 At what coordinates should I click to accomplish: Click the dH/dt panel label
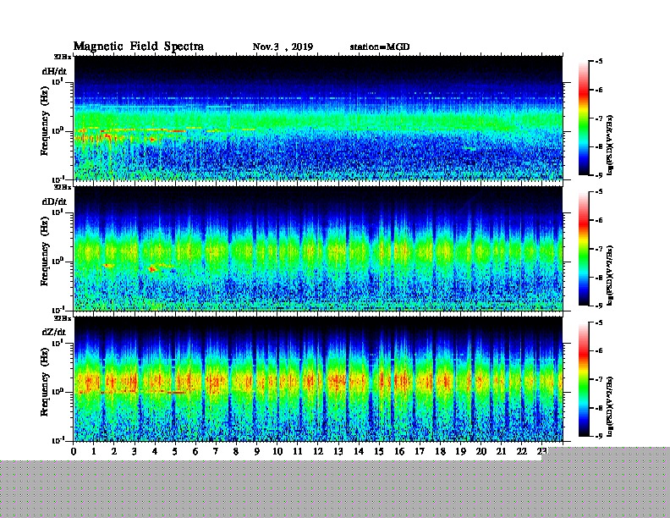[54, 71]
